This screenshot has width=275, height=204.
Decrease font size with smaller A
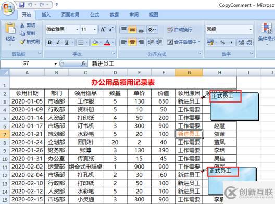[x=111, y=29]
